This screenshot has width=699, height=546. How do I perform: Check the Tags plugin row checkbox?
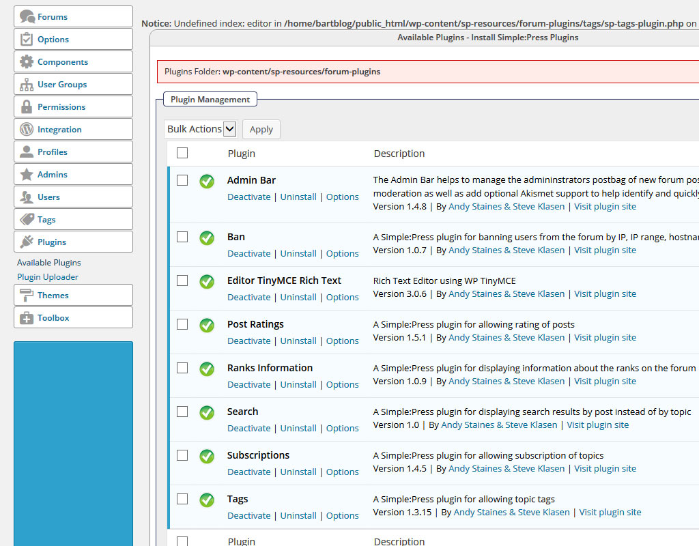click(182, 499)
